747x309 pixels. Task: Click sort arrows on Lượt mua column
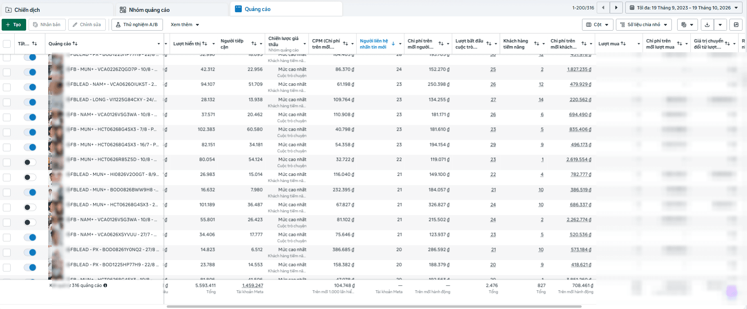point(623,44)
